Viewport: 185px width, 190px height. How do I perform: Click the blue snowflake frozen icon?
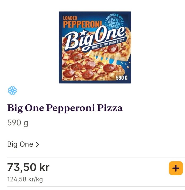pyautogui.click(x=12, y=91)
